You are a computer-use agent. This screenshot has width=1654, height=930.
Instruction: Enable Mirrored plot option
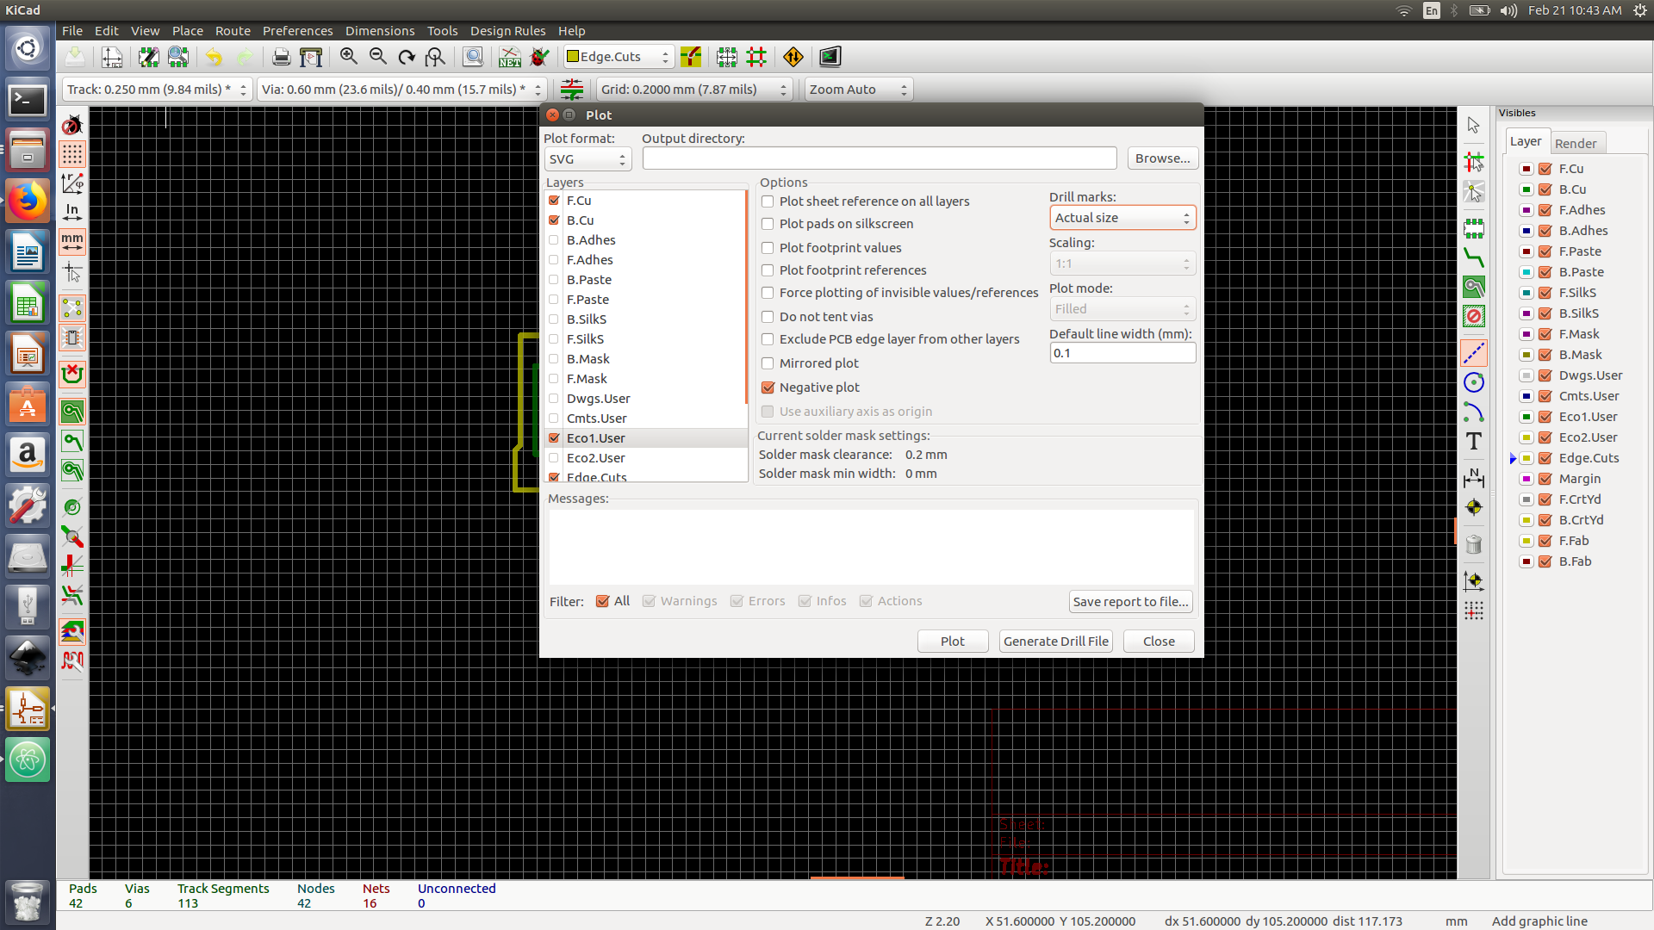768,363
